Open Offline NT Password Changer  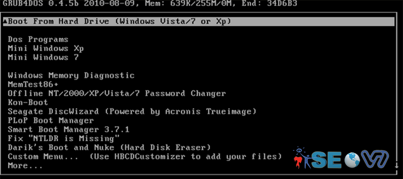tap(117, 93)
